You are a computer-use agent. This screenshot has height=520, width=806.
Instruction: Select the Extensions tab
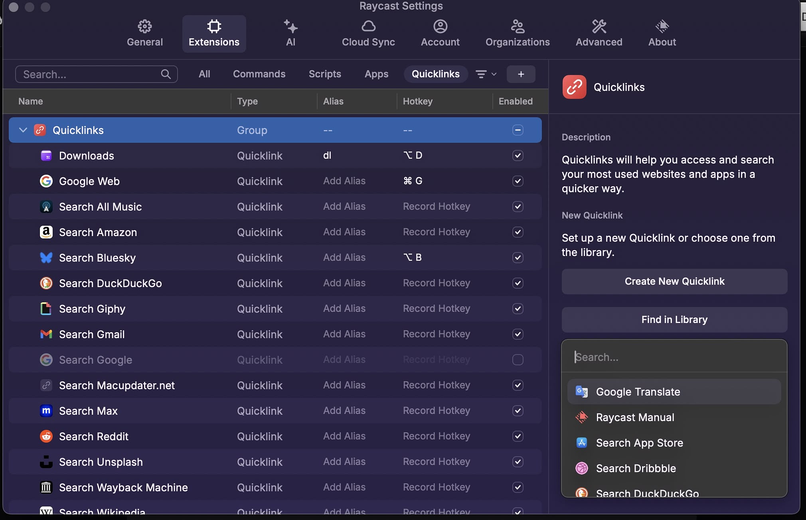pyautogui.click(x=214, y=33)
